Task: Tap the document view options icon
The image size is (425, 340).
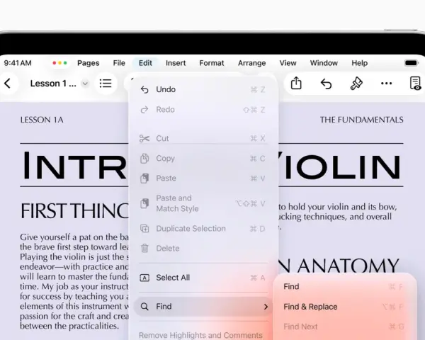Action: coord(415,84)
